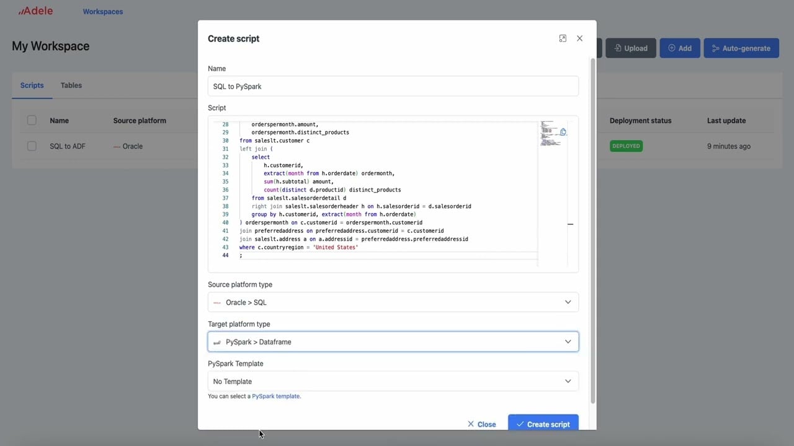
Task: Toggle the select-all checkbox in table header
Action: [x=32, y=120]
